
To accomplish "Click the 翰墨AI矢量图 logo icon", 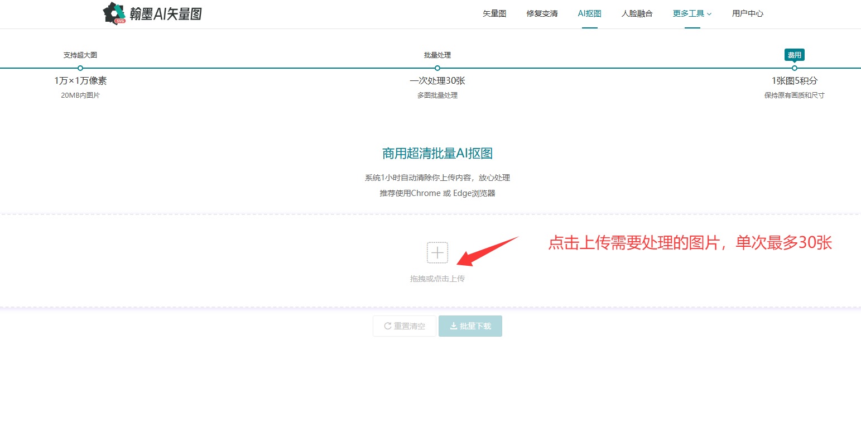I will click(x=115, y=13).
